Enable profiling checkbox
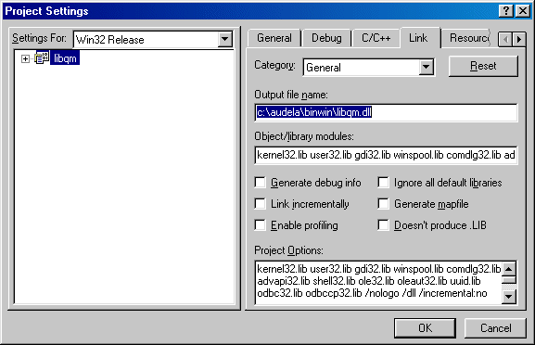The height and width of the screenshot is (345, 535). tap(260, 225)
